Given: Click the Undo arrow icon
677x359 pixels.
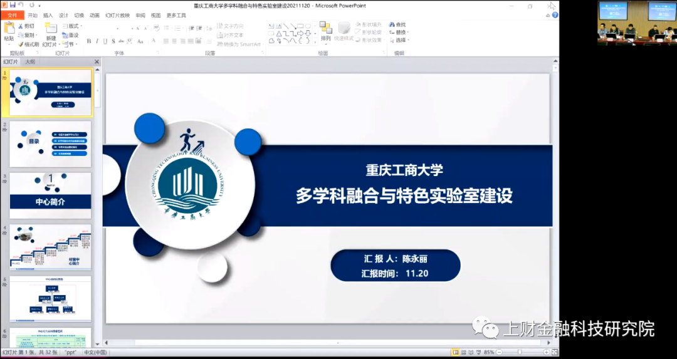Looking at the screenshot, I should [x=21, y=5].
